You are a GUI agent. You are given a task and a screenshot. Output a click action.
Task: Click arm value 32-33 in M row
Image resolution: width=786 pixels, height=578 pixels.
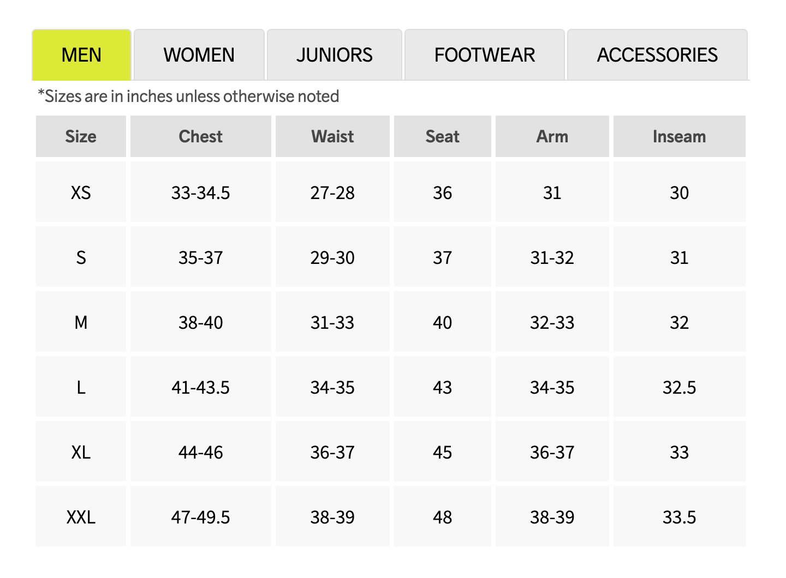coord(552,322)
